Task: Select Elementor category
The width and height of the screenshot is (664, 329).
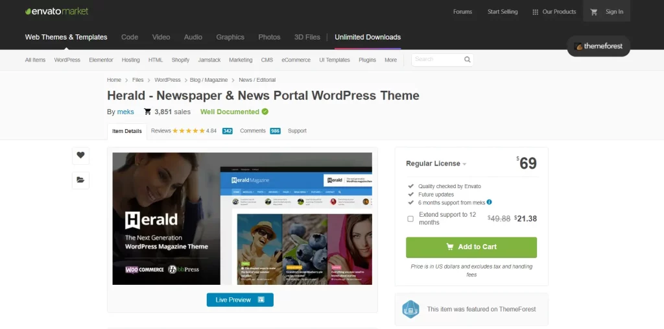Action: point(101,60)
